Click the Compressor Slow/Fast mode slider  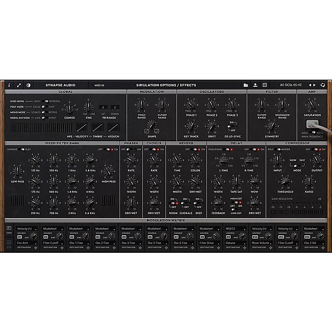(x=296, y=166)
